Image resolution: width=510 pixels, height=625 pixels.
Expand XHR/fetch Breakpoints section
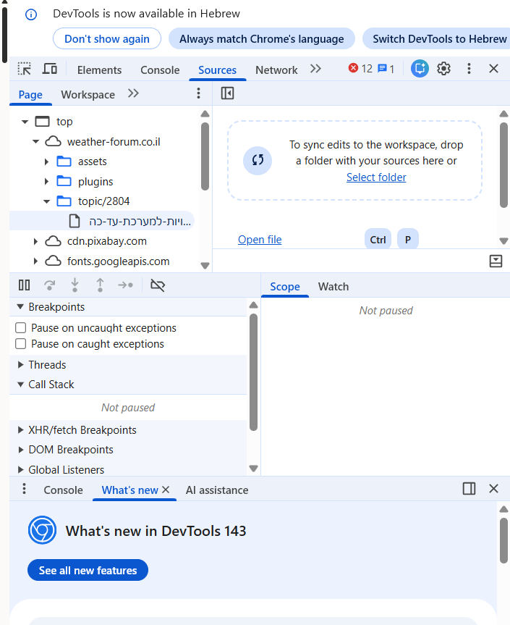pos(21,430)
